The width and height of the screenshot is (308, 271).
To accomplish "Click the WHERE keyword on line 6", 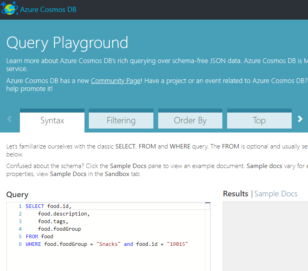I will coord(33,244).
